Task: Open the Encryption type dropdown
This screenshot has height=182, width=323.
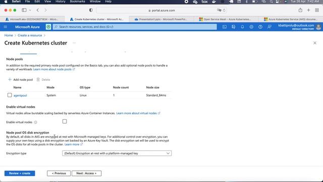Action: click(117, 153)
